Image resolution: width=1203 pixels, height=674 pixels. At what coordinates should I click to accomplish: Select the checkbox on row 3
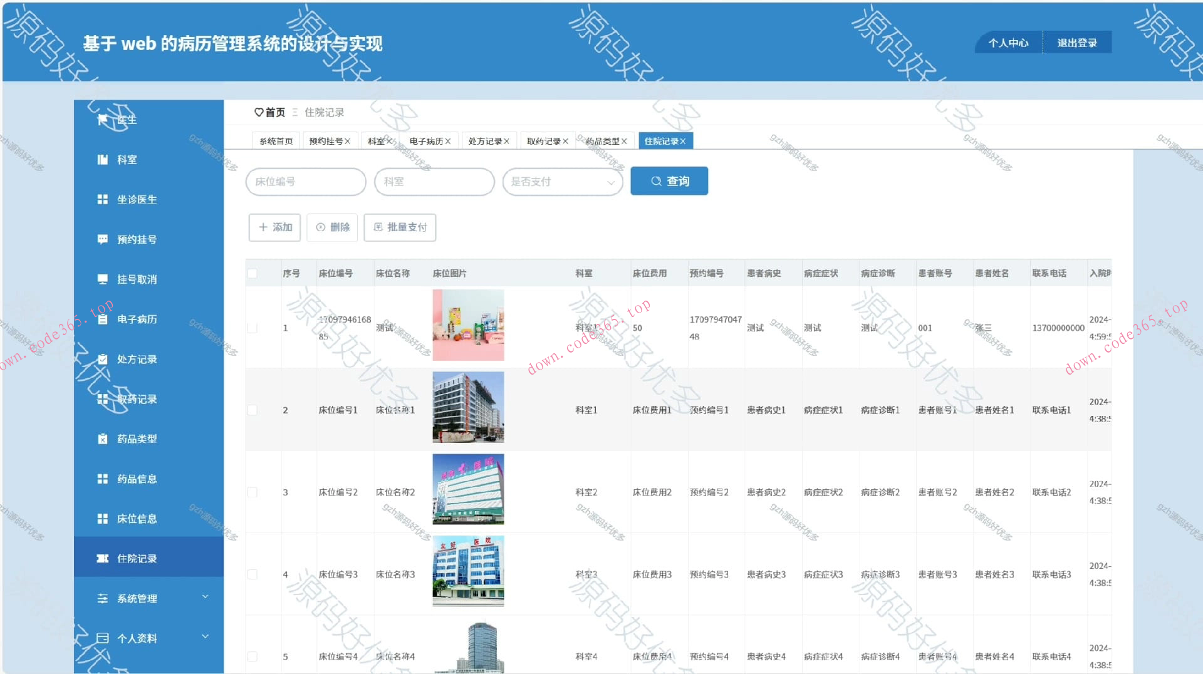pos(253,492)
